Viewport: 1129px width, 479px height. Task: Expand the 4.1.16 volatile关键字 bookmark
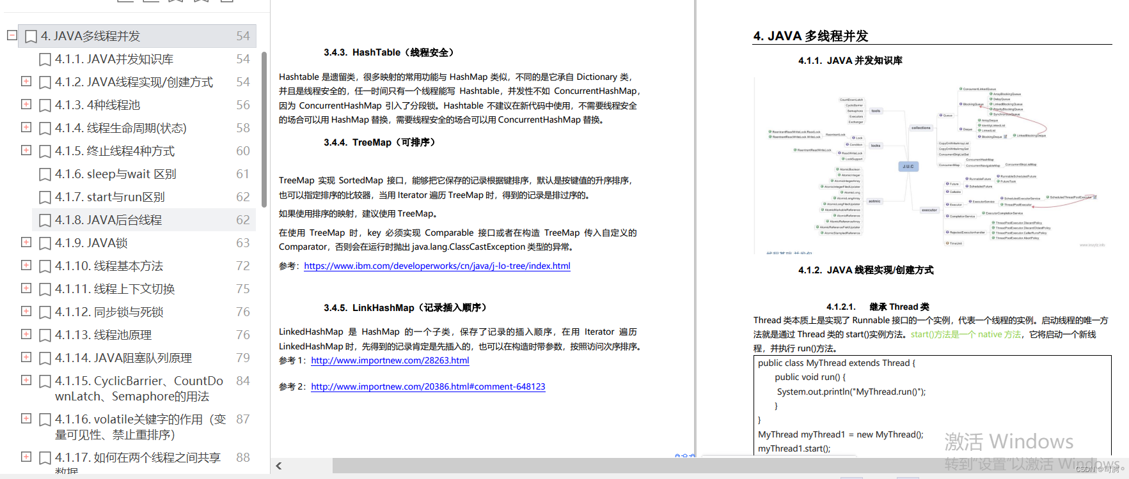coord(26,418)
